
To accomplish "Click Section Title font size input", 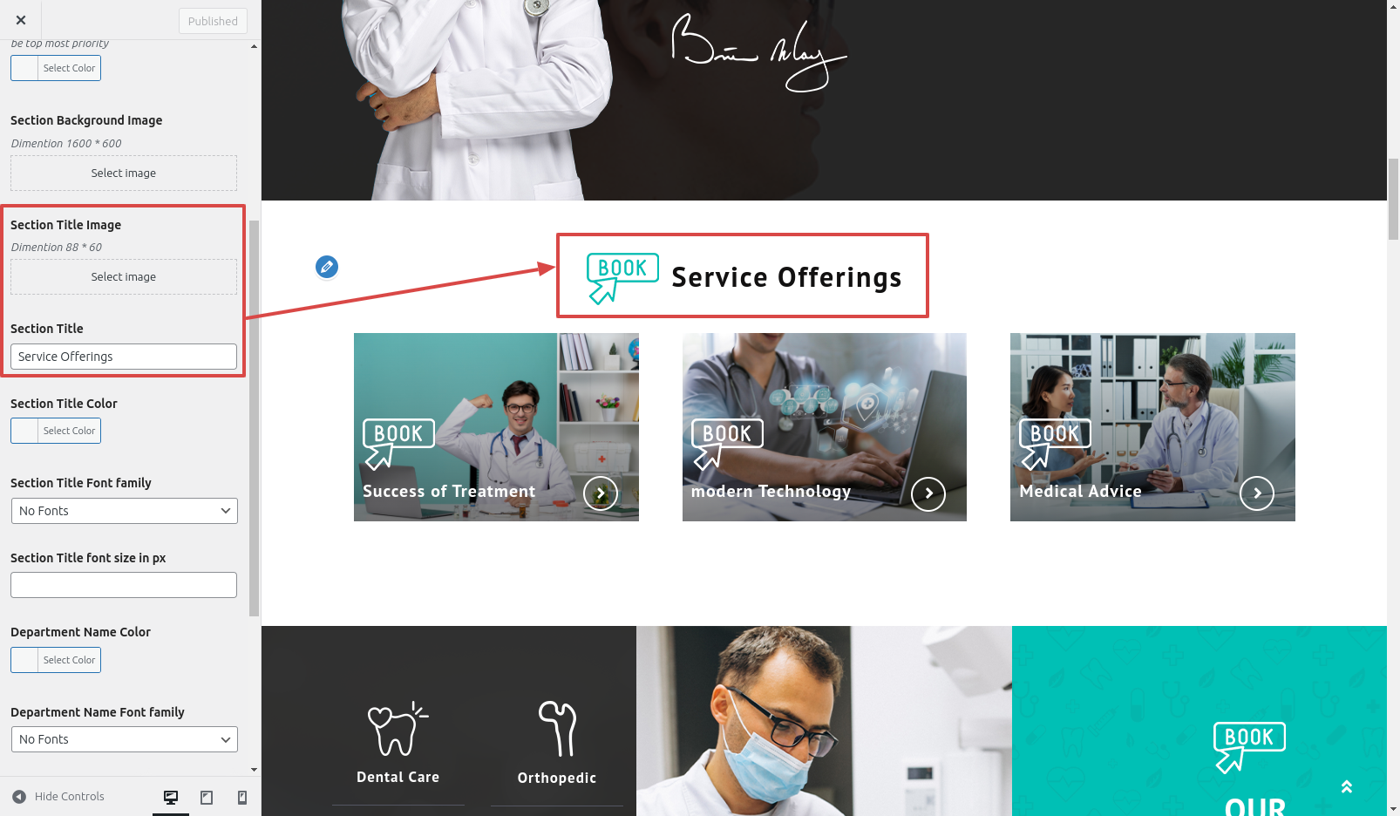I will point(124,585).
